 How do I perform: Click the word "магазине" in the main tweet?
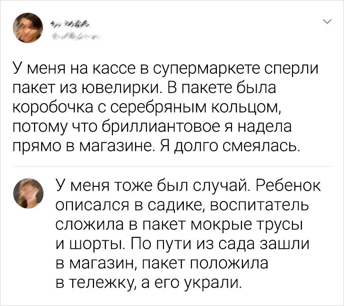click(119, 146)
